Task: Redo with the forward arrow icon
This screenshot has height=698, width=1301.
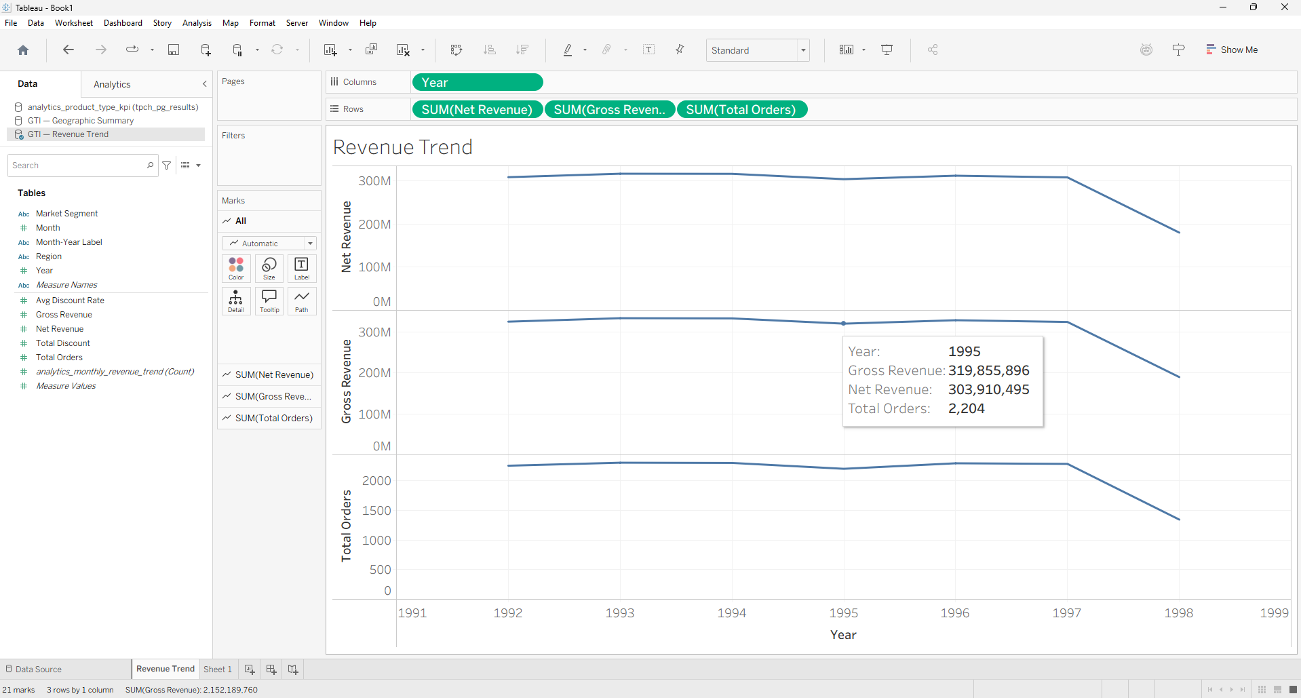Action: tap(101, 50)
